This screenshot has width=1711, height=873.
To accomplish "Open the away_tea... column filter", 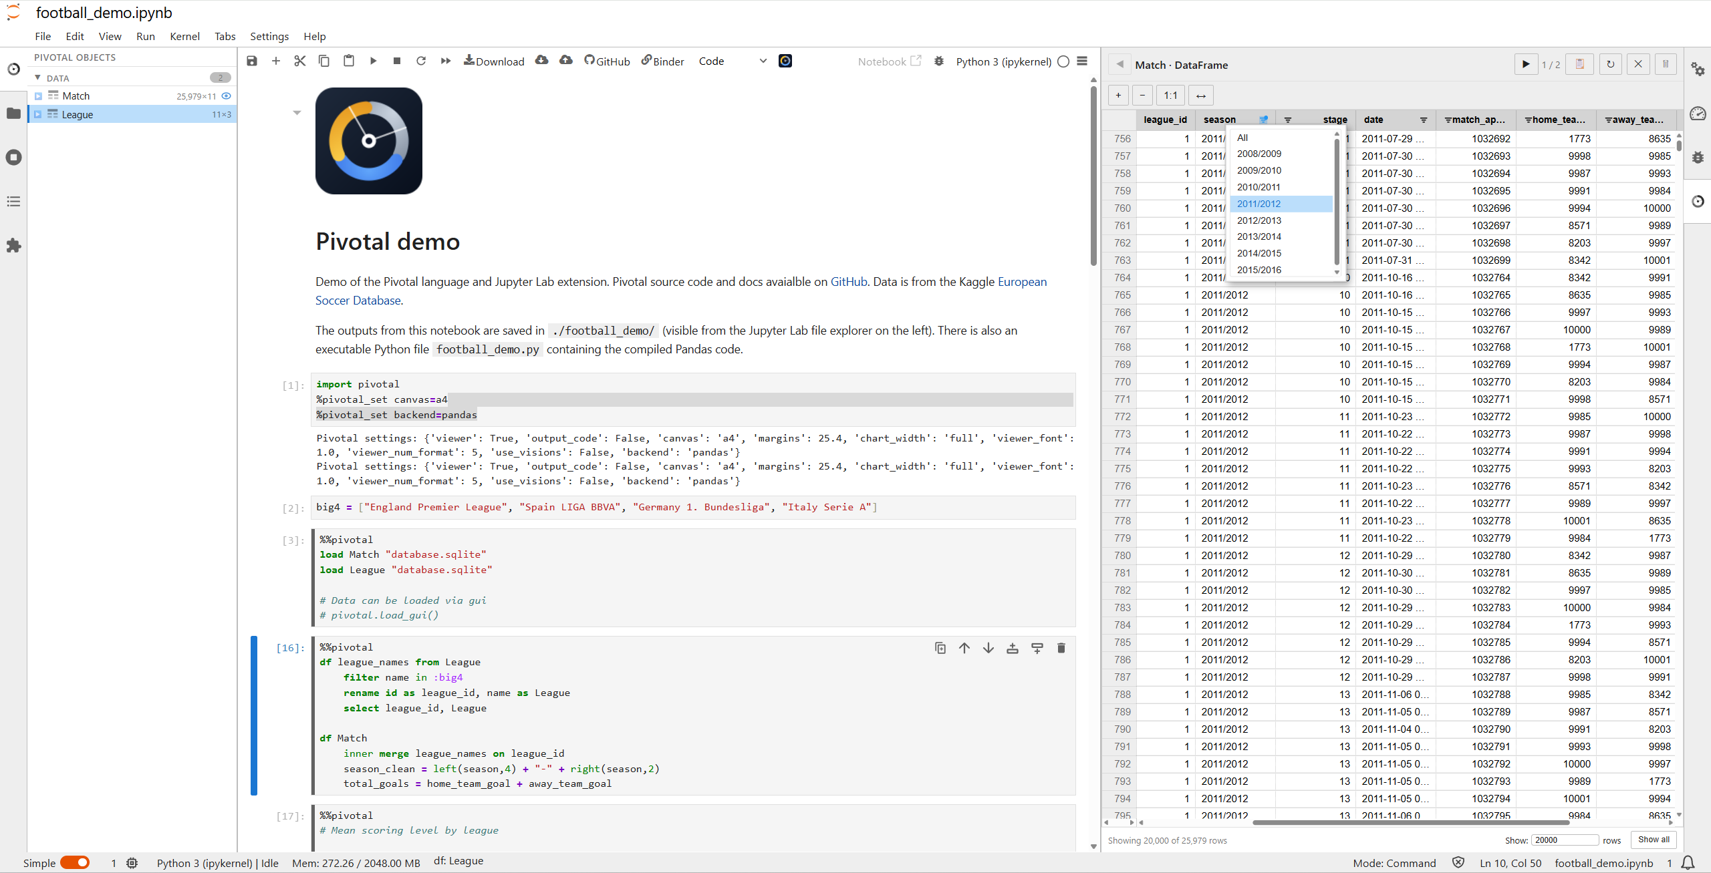I will (x=1609, y=120).
